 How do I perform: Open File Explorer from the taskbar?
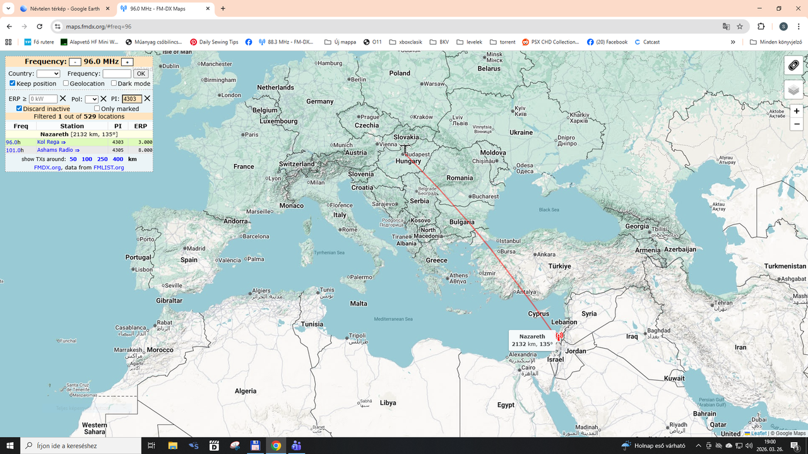pyautogui.click(x=172, y=445)
